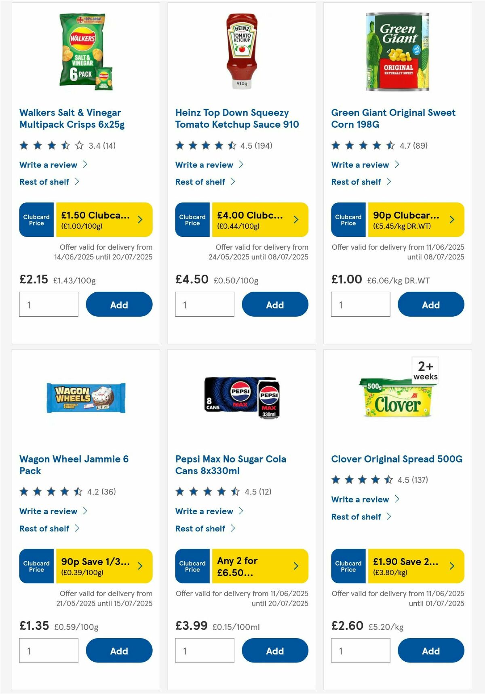Screen dimensions: 485x694
Task: Open Walkers crisps Clubcard offer via yellow arrow
Action: point(139,219)
